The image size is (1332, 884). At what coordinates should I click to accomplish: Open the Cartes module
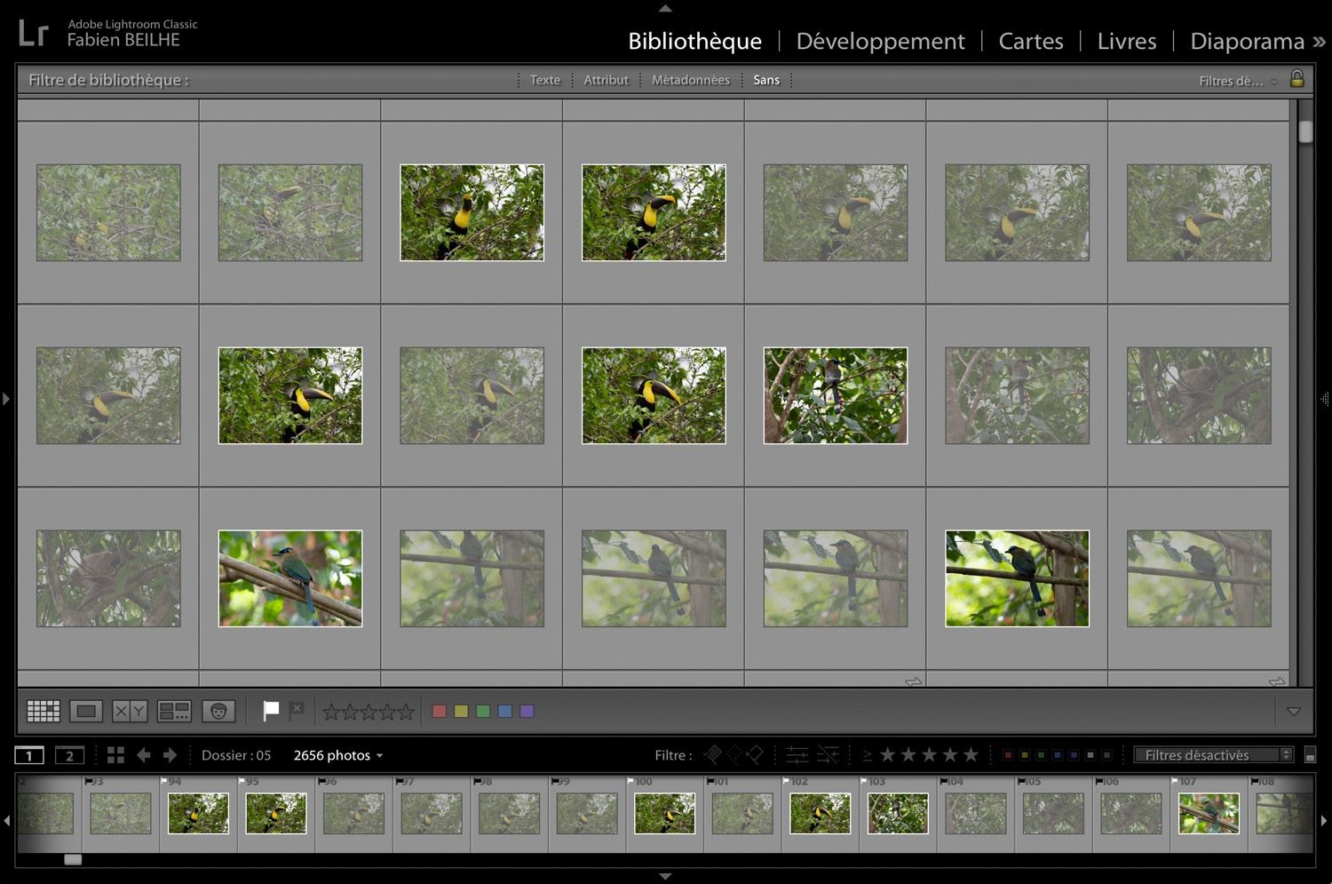click(x=1030, y=41)
